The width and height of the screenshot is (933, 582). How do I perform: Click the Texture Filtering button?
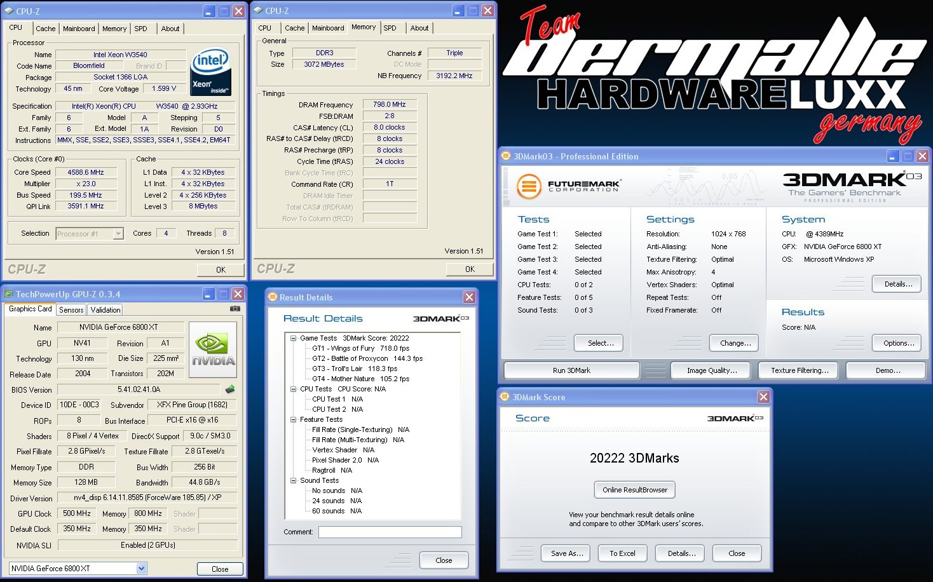tap(799, 370)
